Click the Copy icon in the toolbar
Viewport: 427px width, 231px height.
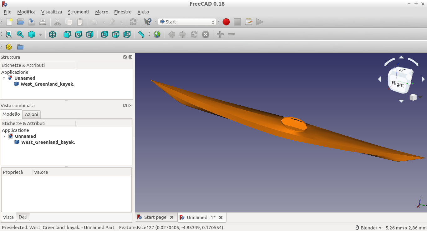[x=69, y=22]
